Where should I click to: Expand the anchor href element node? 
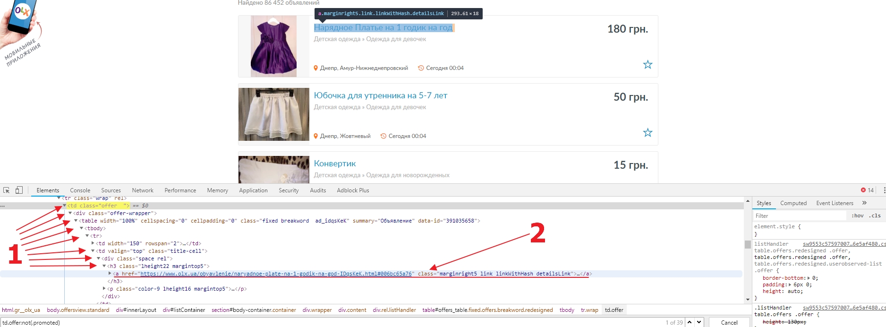point(110,274)
